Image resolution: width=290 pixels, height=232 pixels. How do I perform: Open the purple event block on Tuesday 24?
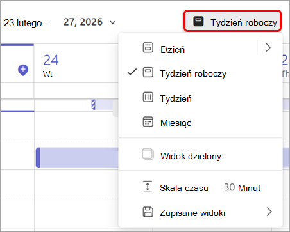pos(77,157)
